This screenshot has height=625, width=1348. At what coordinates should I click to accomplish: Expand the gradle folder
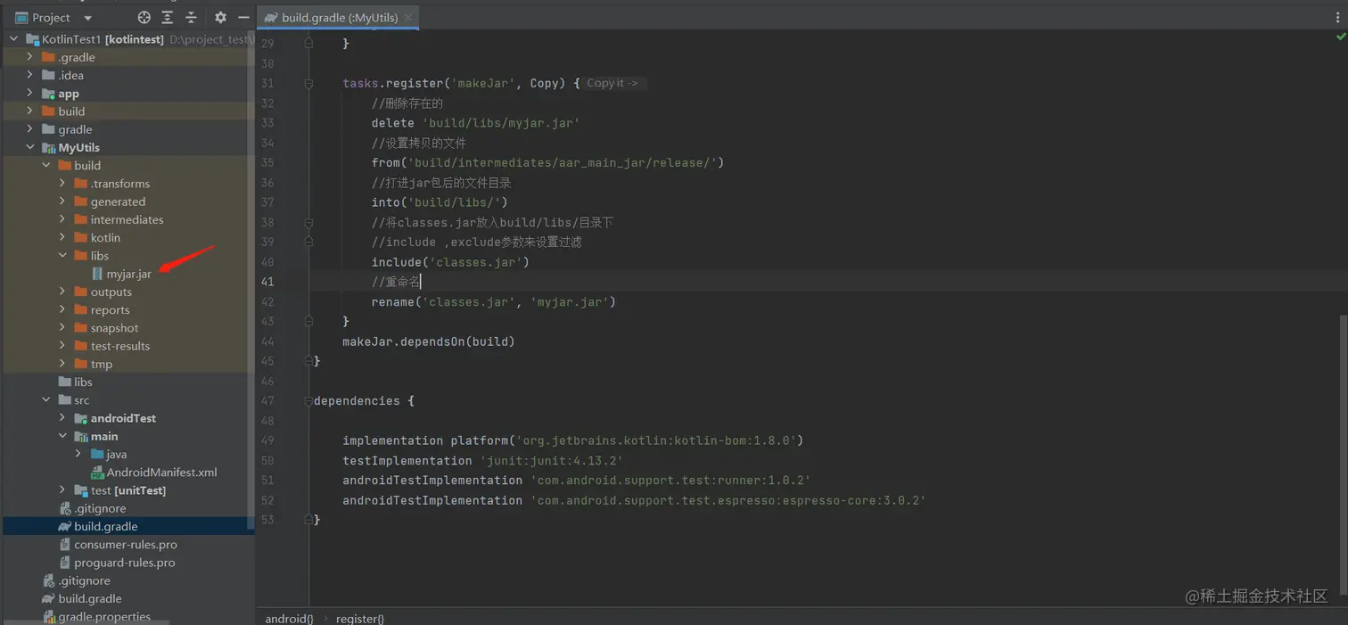click(x=29, y=129)
